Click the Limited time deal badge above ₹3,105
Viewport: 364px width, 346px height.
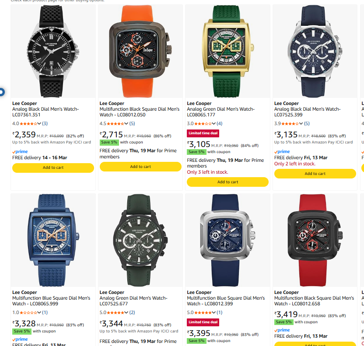tap(203, 133)
